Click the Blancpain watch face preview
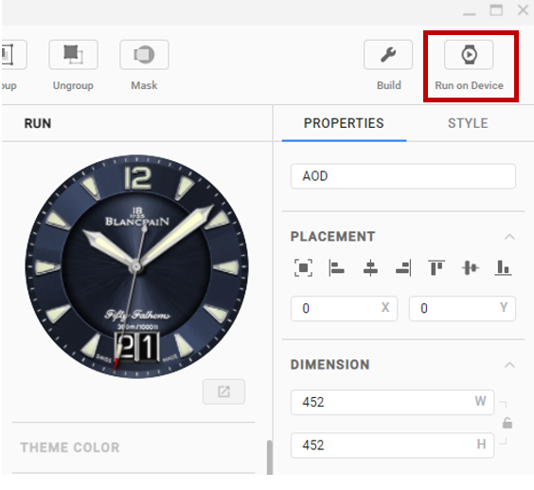The width and height of the screenshot is (534, 490). click(136, 266)
